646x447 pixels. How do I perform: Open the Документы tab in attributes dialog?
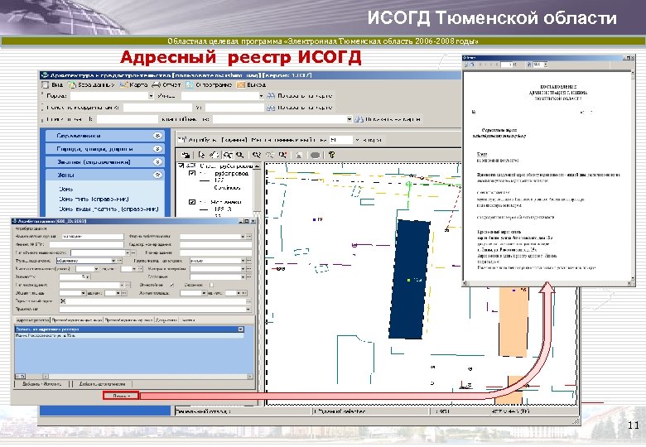166,320
